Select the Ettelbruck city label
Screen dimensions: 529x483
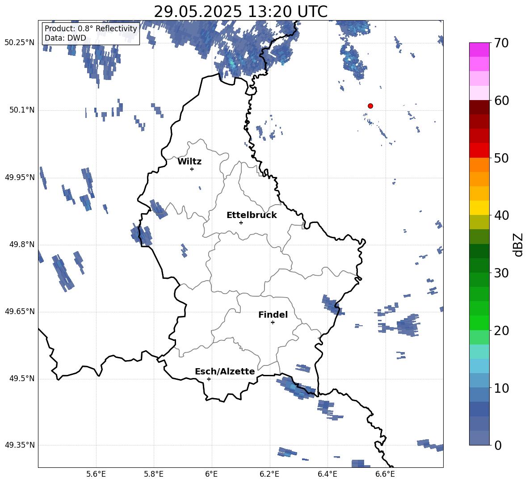[x=252, y=215]
